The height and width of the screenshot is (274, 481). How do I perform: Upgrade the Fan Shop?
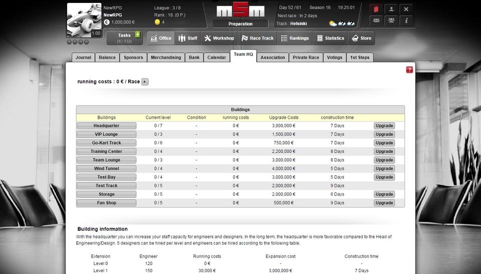pyautogui.click(x=384, y=203)
